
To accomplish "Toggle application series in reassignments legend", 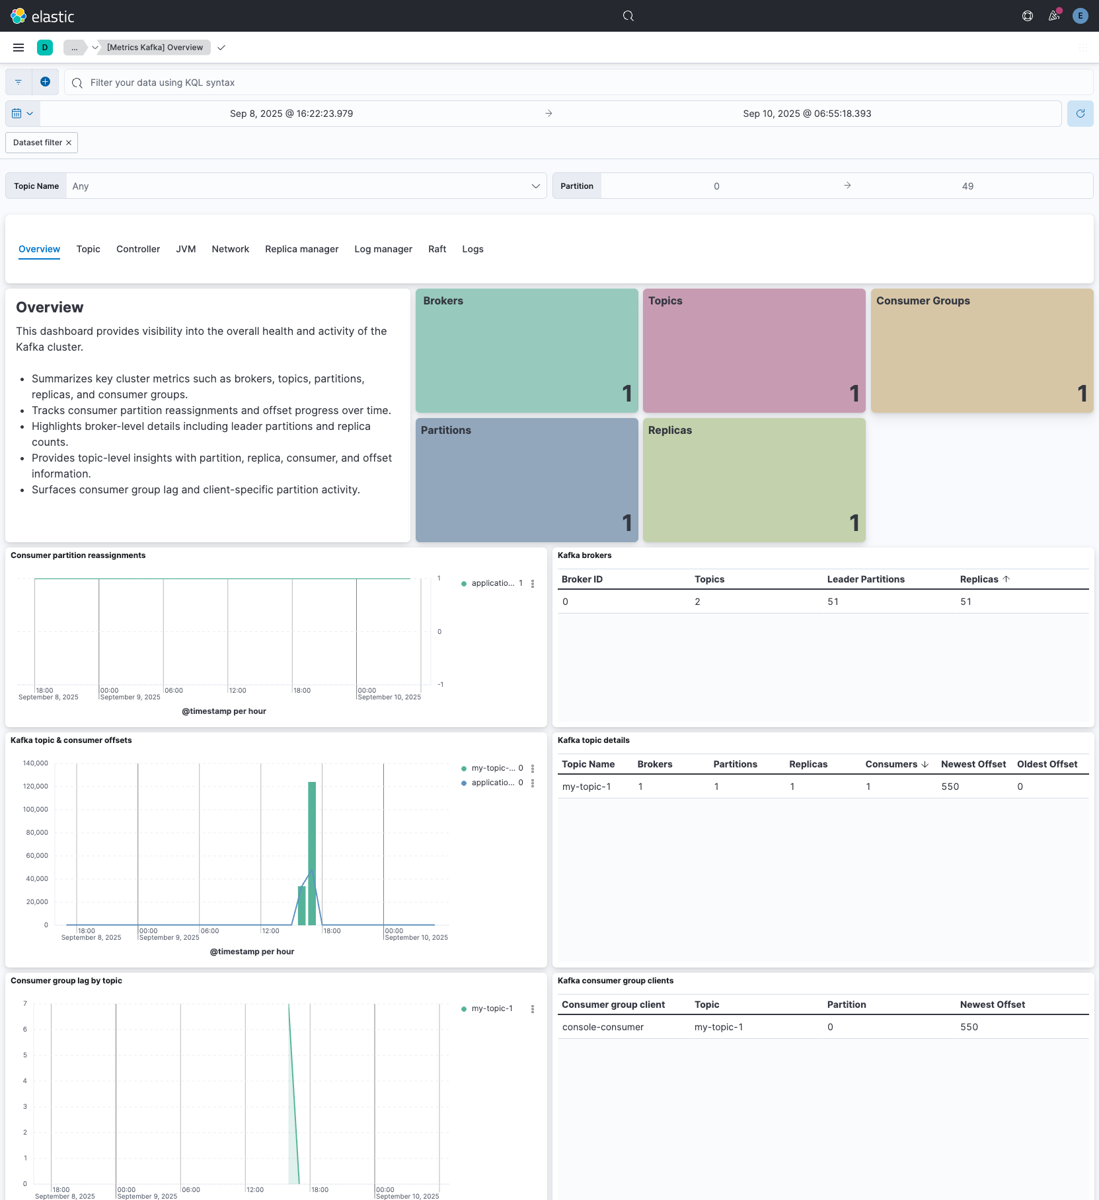I will (x=492, y=583).
